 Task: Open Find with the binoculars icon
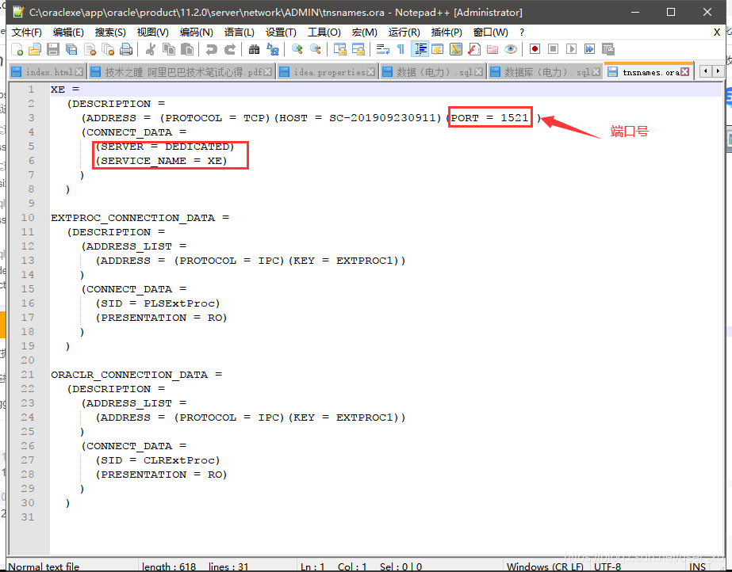(255, 49)
